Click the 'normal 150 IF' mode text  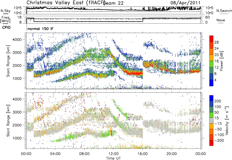coord(40,29)
